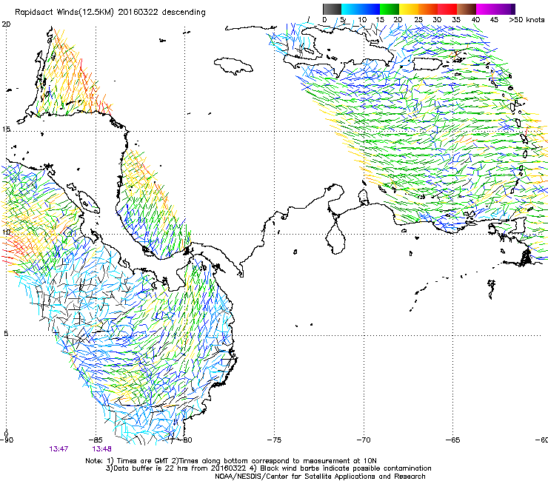Click the Puerto Rico island outline
This screenshot has width=548, height=481.
[x=428, y=64]
